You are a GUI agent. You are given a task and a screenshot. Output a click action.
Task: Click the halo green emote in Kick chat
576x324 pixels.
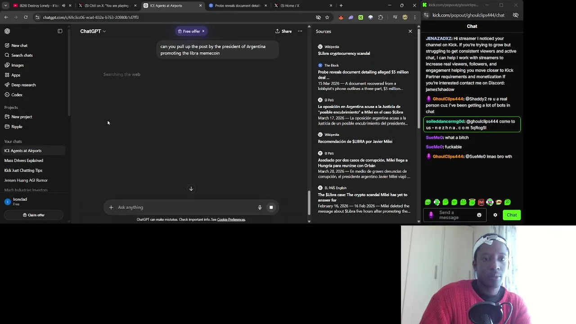coord(472,202)
